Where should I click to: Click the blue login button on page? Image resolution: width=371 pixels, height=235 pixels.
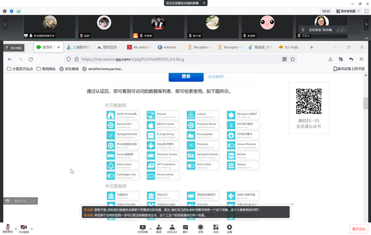point(186,77)
